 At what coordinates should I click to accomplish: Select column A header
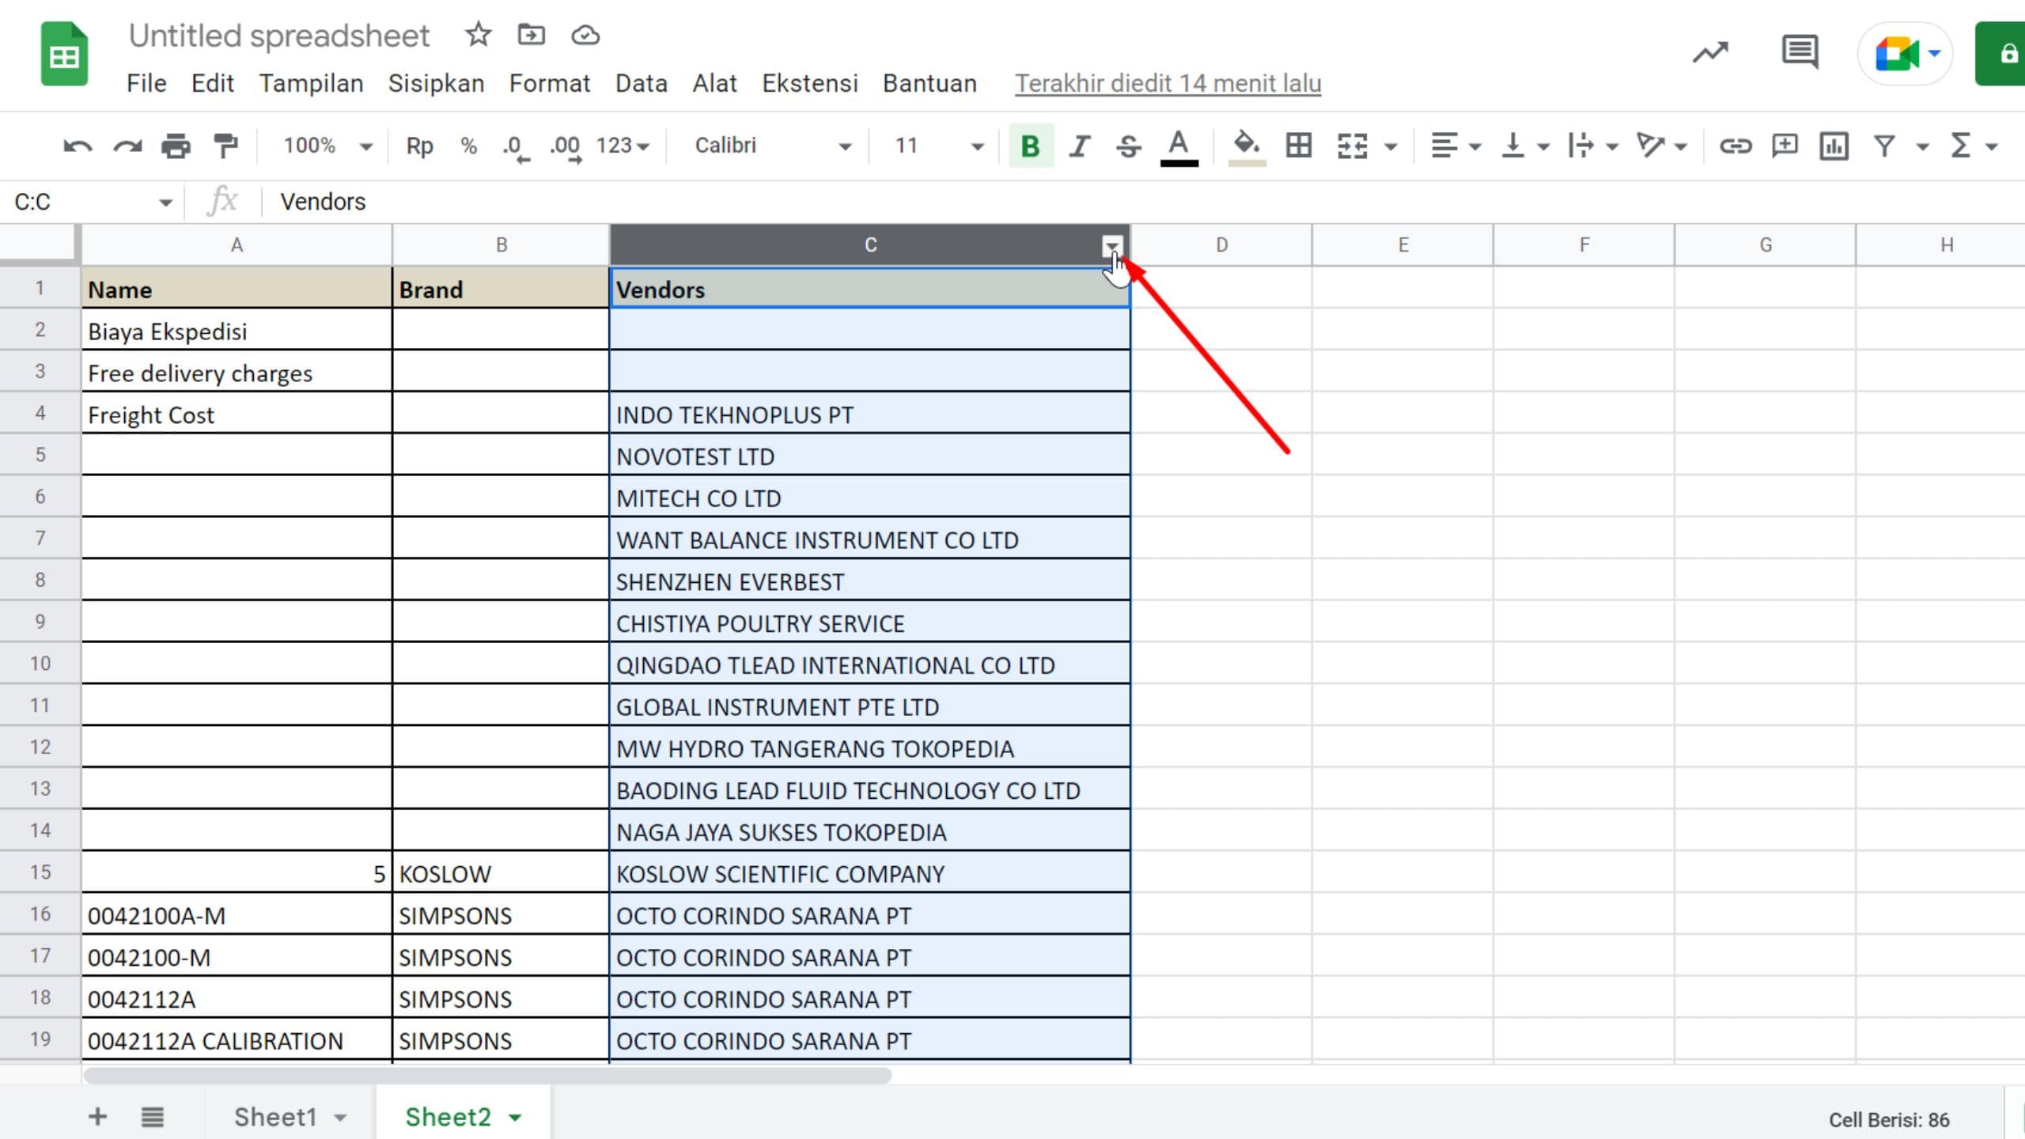pyautogui.click(x=237, y=245)
